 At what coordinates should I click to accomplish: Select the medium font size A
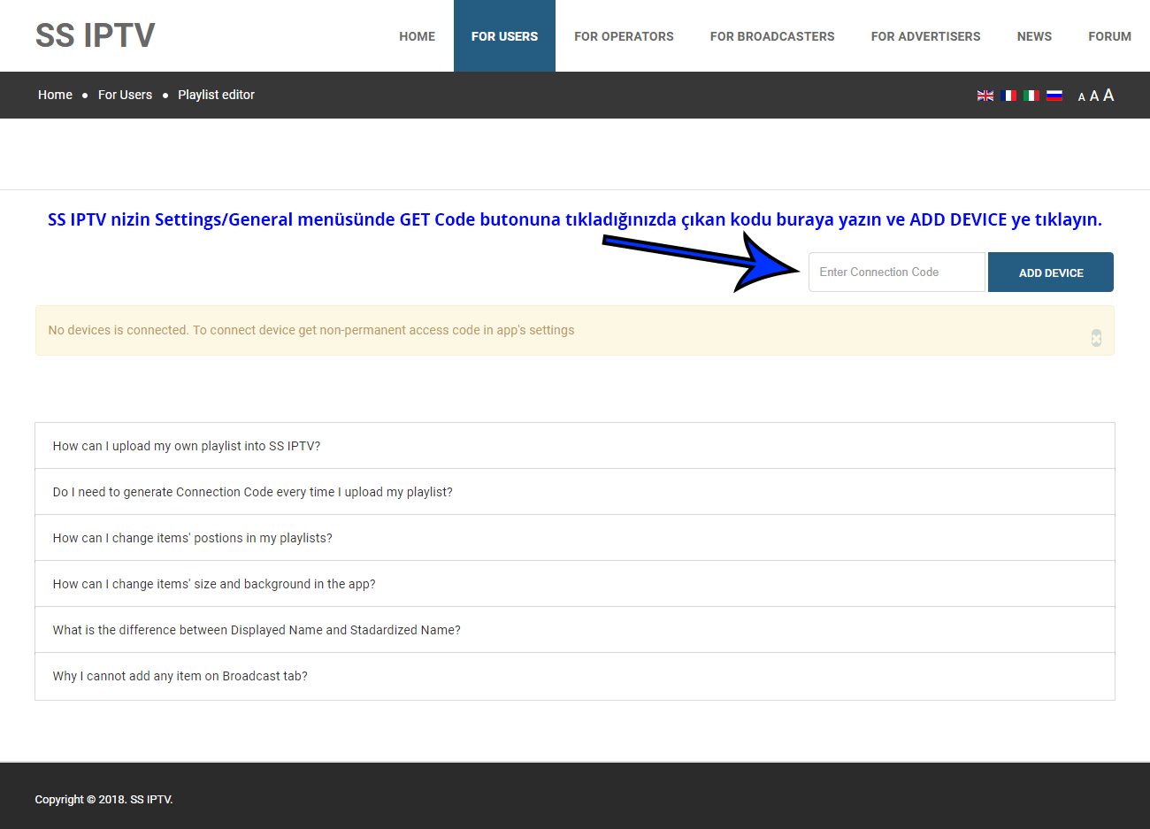coord(1094,96)
